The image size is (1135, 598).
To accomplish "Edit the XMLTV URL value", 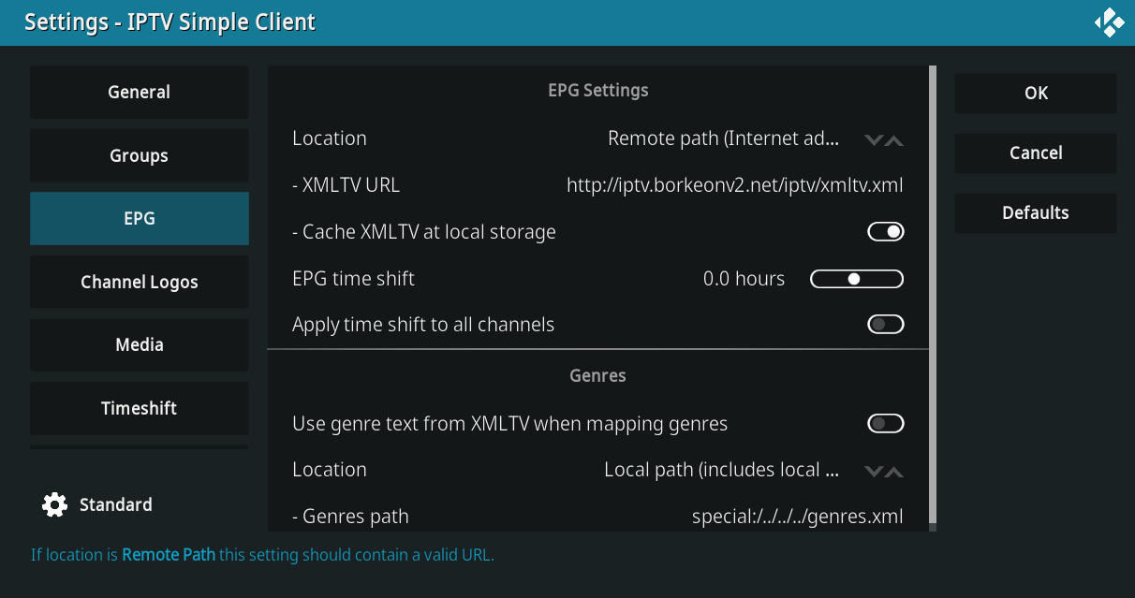I will pyautogui.click(x=735, y=185).
